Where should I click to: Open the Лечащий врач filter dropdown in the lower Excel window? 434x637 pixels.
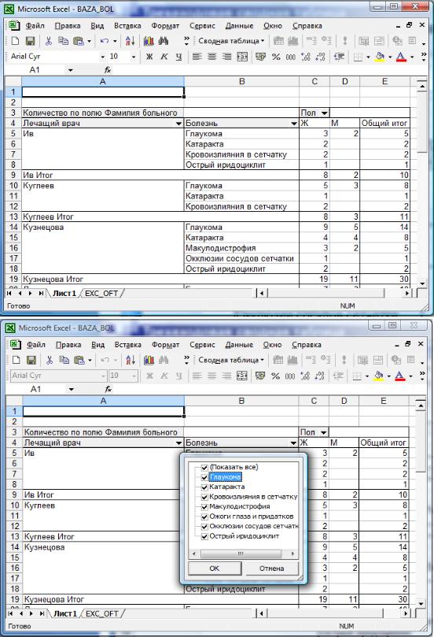178,443
